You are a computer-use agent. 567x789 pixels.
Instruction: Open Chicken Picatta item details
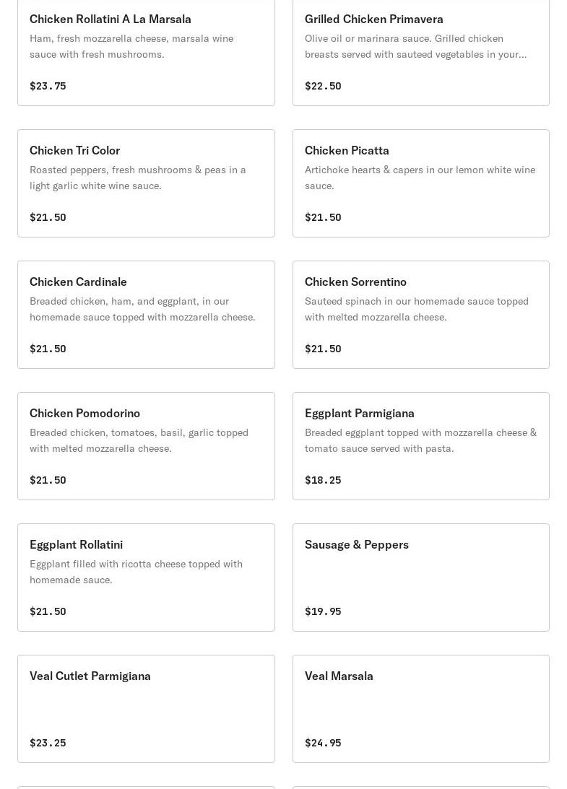[347, 151]
